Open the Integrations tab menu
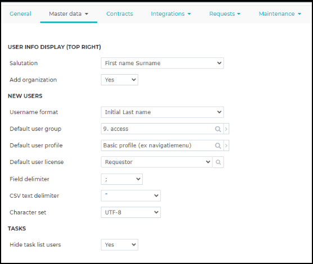313x264 pixels. pos(171,14)
